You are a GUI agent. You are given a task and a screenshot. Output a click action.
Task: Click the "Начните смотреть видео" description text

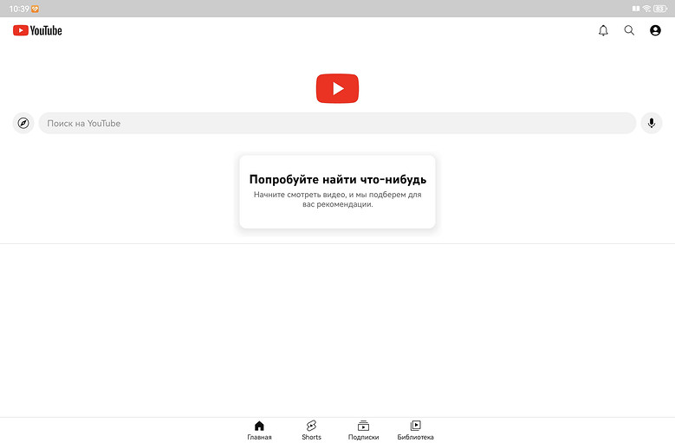337,200
